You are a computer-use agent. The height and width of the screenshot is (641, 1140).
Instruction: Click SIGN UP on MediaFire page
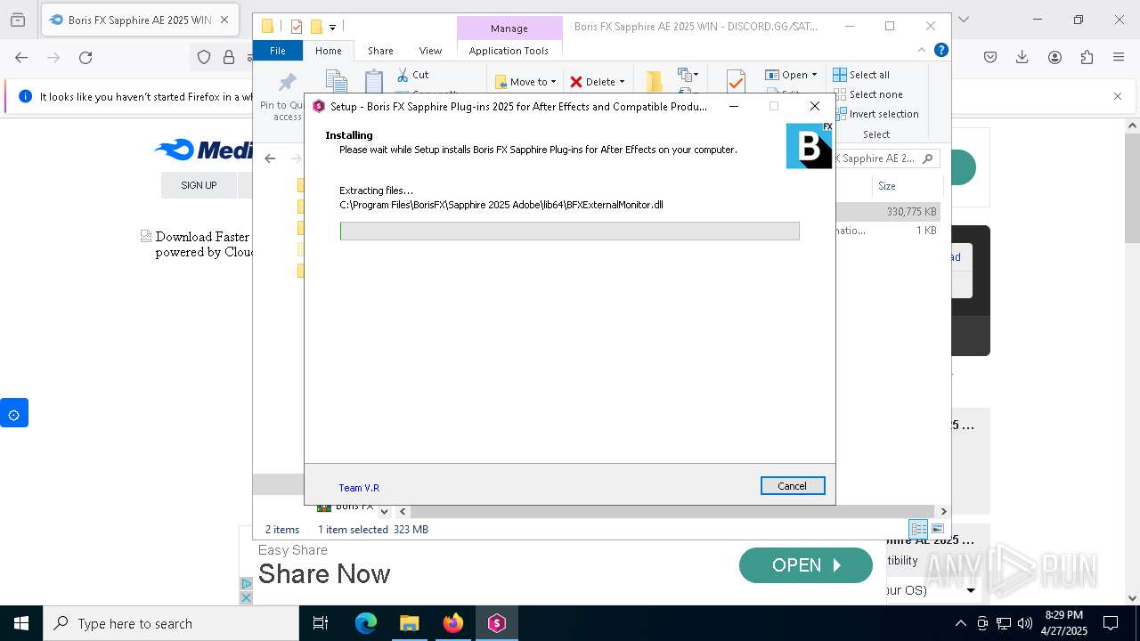click(x=199, y=185)
